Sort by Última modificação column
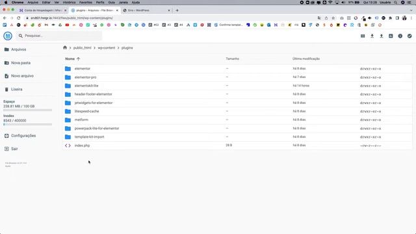 pyautogui.click(x=306, y=58)
